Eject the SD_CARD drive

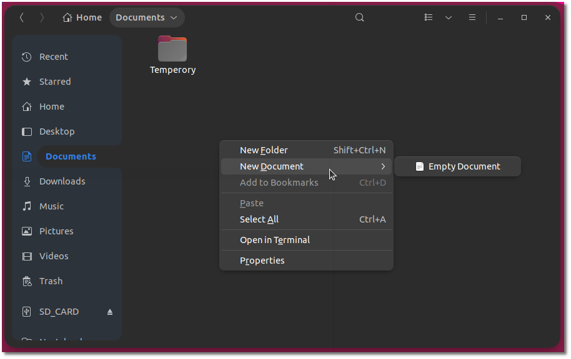click(x=110, y=311)
